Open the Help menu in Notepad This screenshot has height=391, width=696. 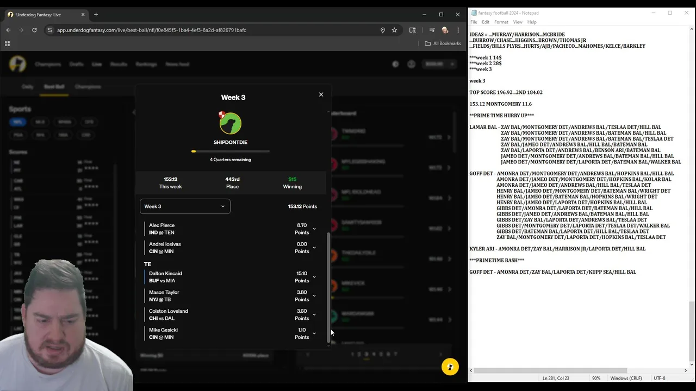pyautogui.click(x=532, y=22)
